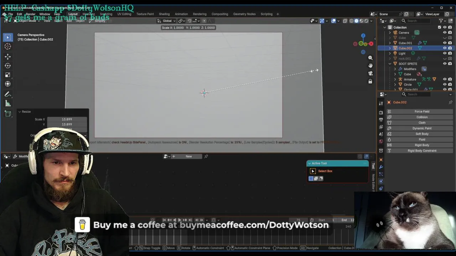Enable Rigid Body physics
This screenshot has height=256, width=456.
[419, 145]
